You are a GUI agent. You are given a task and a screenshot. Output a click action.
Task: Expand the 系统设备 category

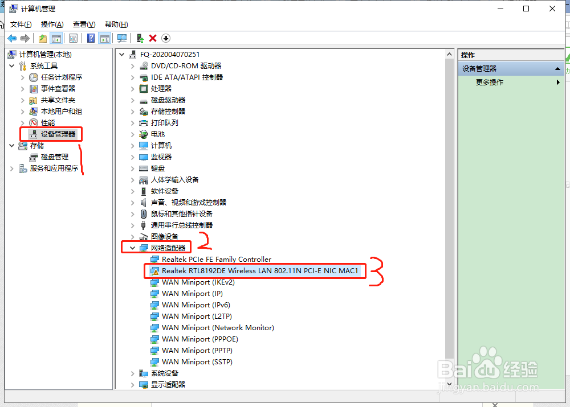click(133, 373)
